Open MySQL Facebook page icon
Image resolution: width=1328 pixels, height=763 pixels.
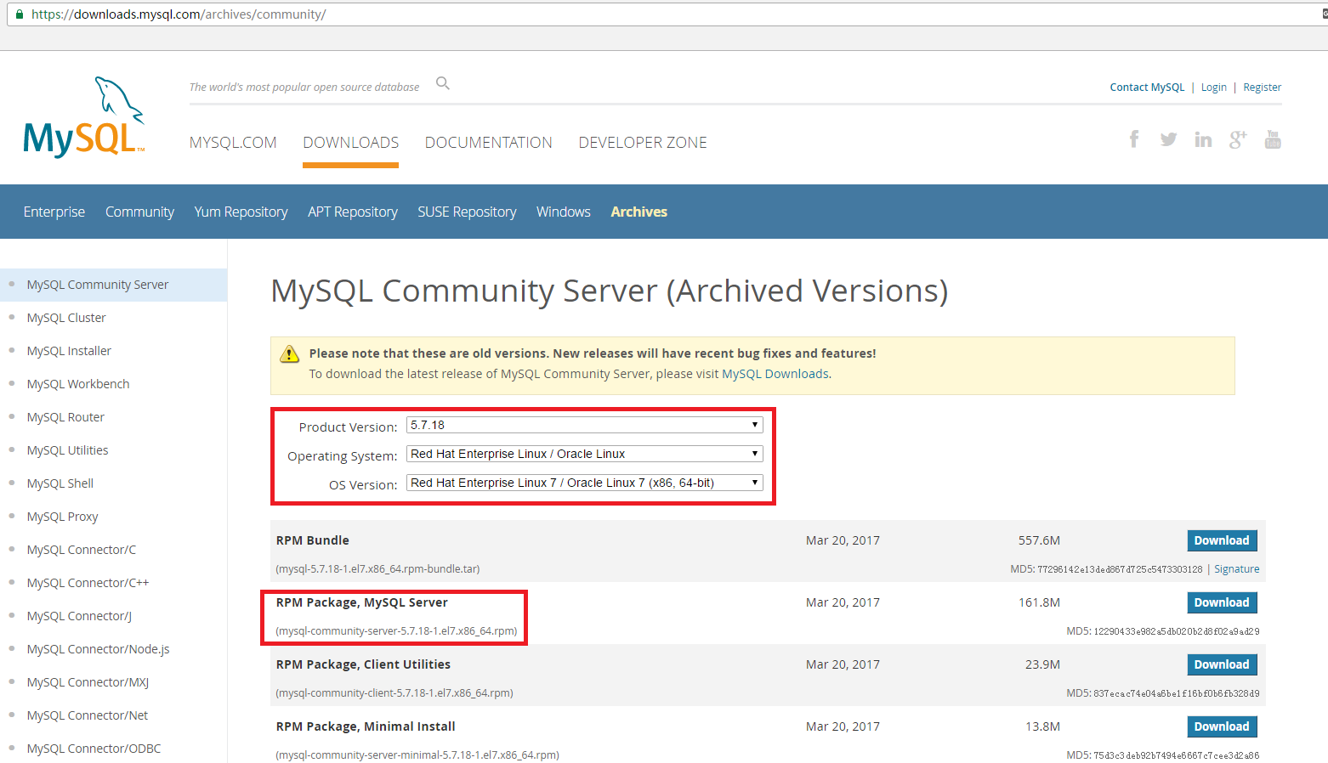pyautogui.click(x=1134, y=139)
